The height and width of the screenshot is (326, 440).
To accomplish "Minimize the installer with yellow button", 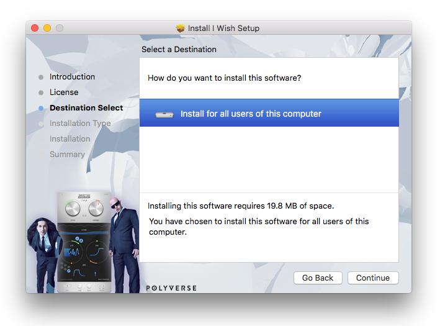I will click(x=47, y=28).
